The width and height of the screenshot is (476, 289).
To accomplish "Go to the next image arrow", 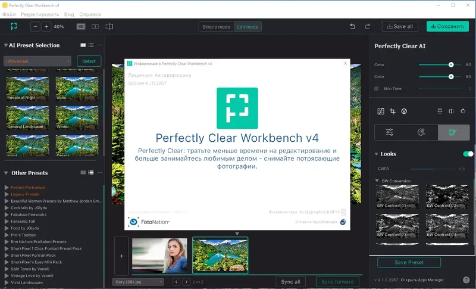I will pyautogui.click(x=186, y=282).
